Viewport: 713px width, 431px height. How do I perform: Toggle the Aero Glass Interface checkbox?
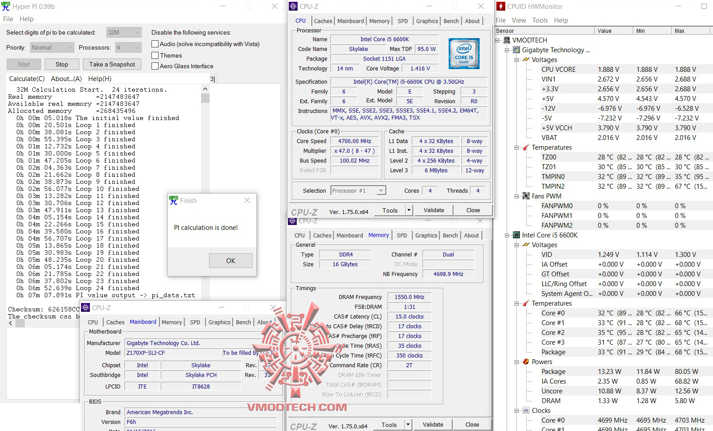coord(155,66)
